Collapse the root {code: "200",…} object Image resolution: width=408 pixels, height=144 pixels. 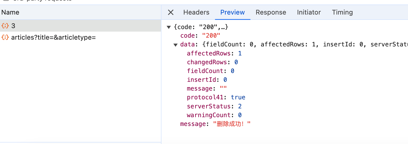[x=169, y=27]
